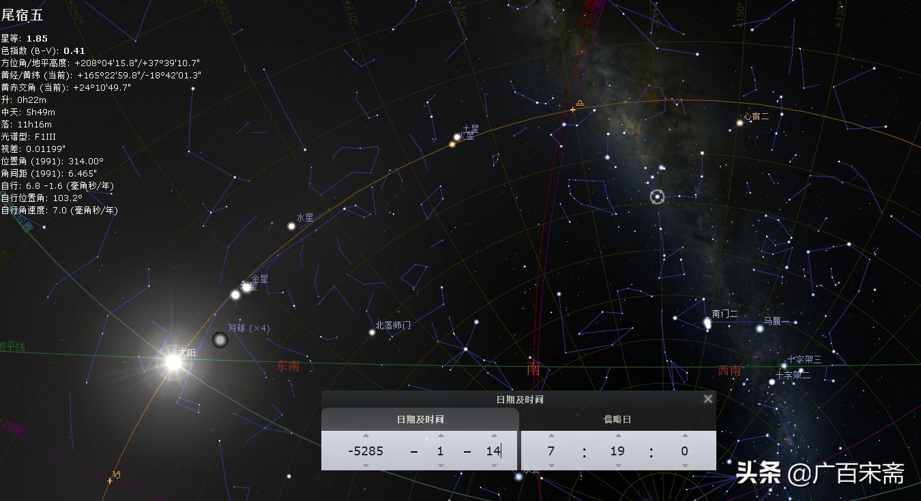Viewport: 921px width, 501px height.
Task: Select the orange planet Mars (火星)
Action: pos(452,144)
